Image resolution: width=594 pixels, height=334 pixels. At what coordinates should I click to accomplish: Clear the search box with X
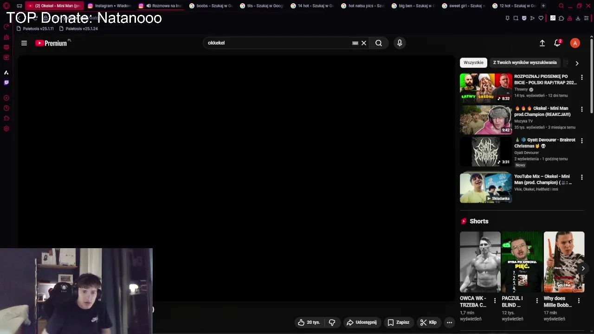point(364,43)
